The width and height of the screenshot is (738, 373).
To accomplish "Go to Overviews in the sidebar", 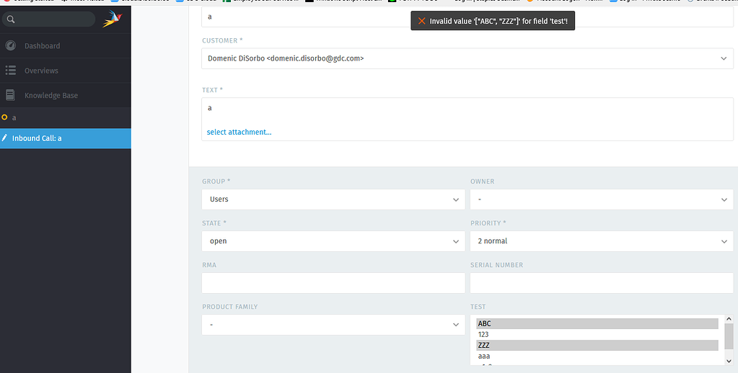I will [x=41, y=71].
